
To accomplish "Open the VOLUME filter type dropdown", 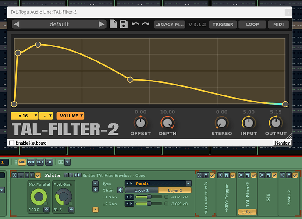I will pyautogui.click(x=70, y=116).
